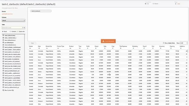Viewport: 189px width, 106px height.
Task: Click the Cogs column header
Action: tap(113, 46)
